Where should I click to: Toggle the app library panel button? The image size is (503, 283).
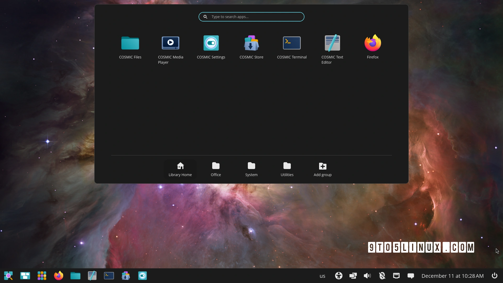(42, 276)
